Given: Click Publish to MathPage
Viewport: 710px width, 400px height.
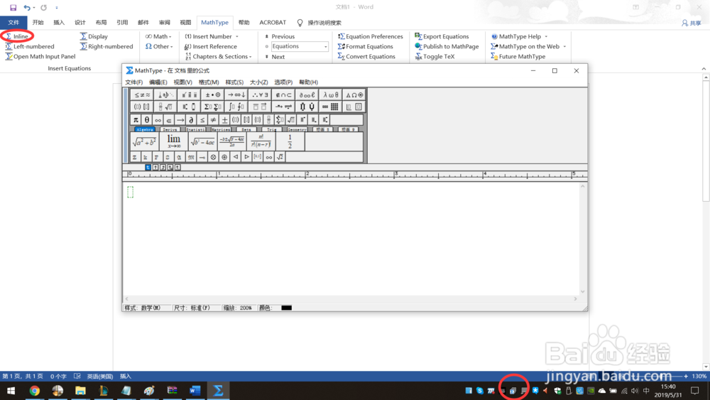Looking at the screenshot, I should click(x=447, y=46).
